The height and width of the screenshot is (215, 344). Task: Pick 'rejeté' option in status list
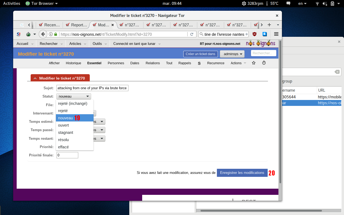click(x=63, y=111)
